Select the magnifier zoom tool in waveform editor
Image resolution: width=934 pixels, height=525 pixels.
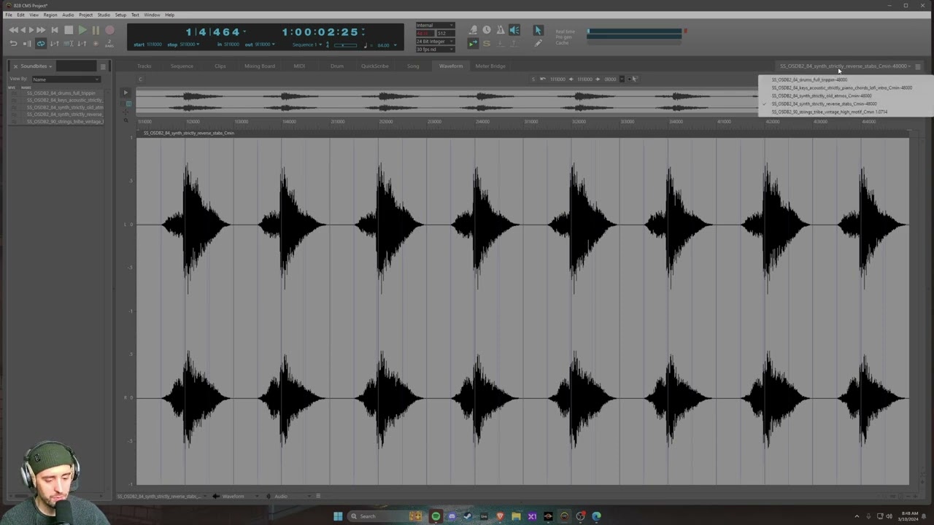tap(126, 121)
